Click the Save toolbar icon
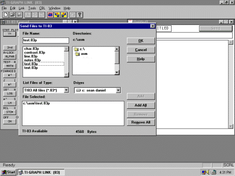This screenshot has height=176, width=235. tap(19, 15)
